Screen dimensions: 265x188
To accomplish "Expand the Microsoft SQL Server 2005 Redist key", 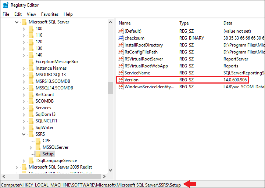I will pyautogui.click(x=17, y=167).
